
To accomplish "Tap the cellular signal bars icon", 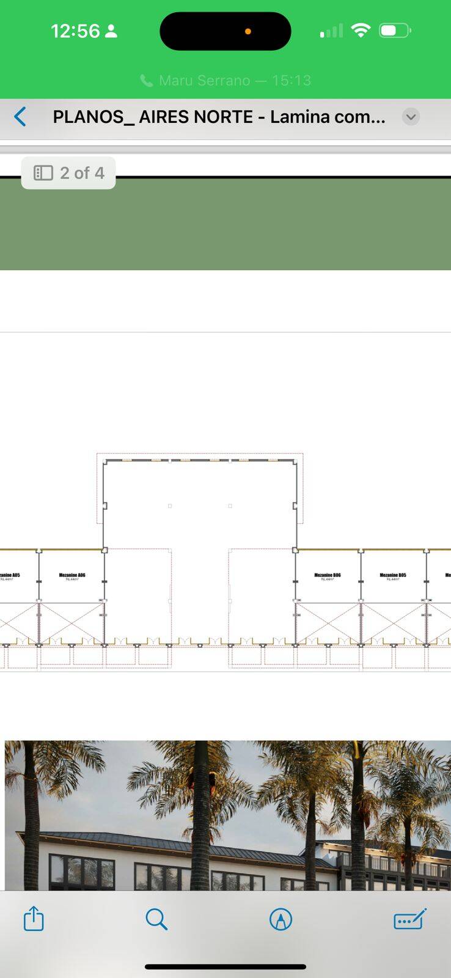I will (331, 31).
